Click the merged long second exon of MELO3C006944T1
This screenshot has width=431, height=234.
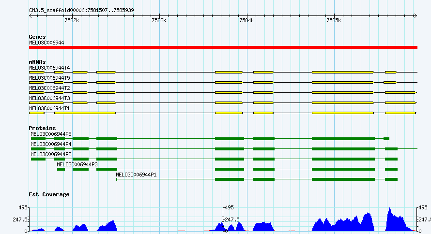(x=85, y=113)
